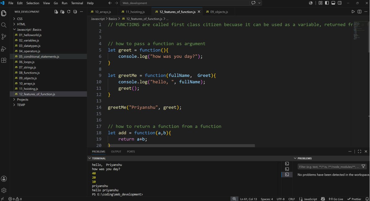370x201 pixels.
Task: Switch to the 11_hoisting.js tab
Action: pos(135,12)
